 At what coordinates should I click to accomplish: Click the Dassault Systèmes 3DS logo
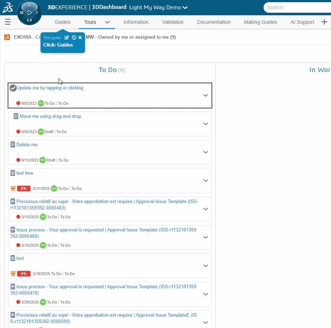7,8
